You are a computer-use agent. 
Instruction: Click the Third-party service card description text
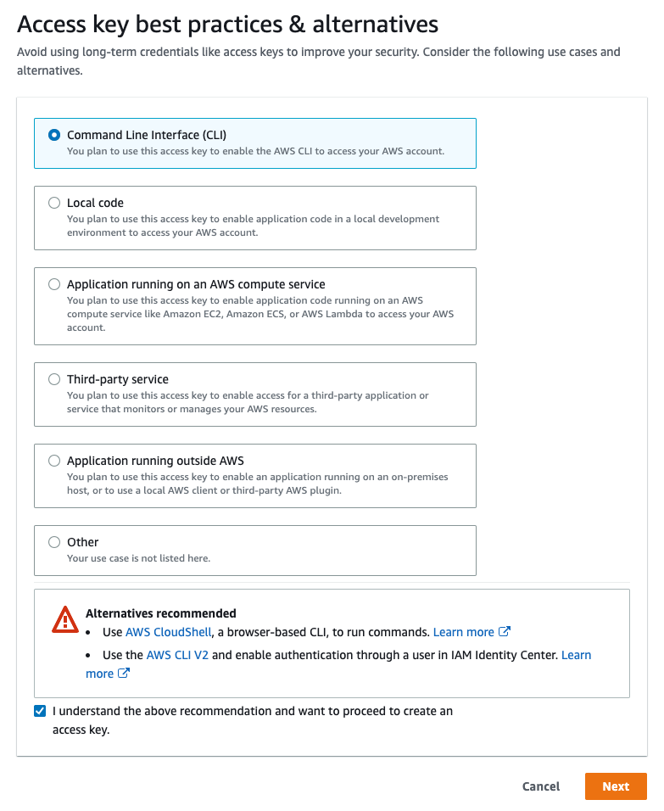click(x=248, y=402)
